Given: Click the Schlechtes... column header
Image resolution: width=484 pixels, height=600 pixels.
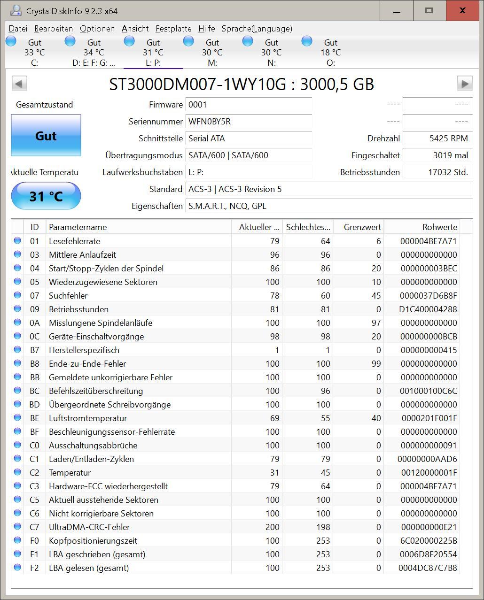Looking at the screenshot, I should click(x=308, y=227).
